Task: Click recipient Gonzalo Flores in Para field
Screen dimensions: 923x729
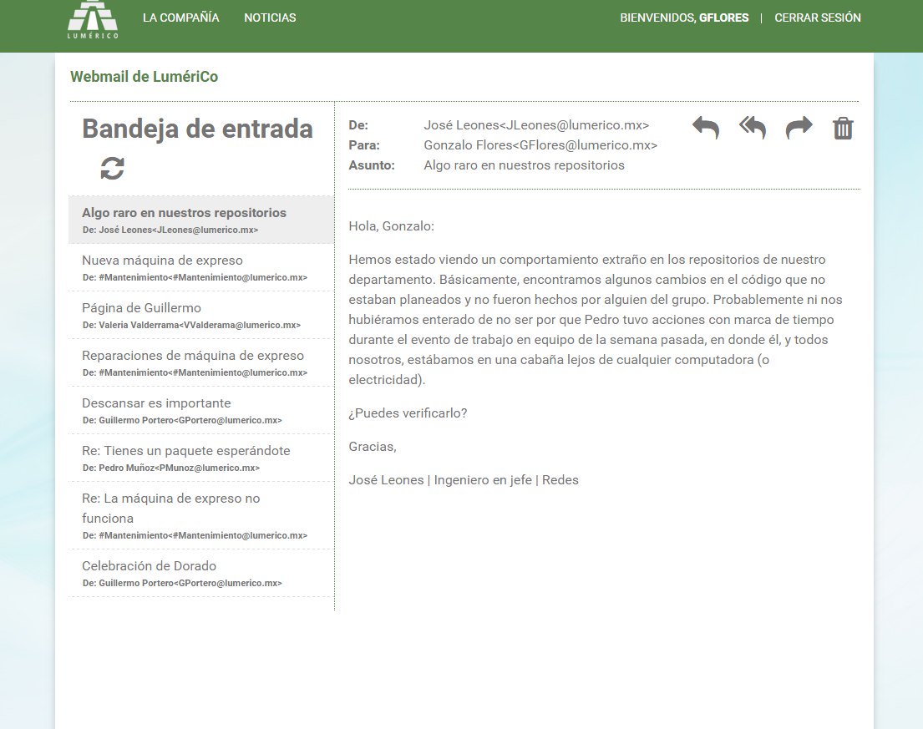Action: coord(540,144)
